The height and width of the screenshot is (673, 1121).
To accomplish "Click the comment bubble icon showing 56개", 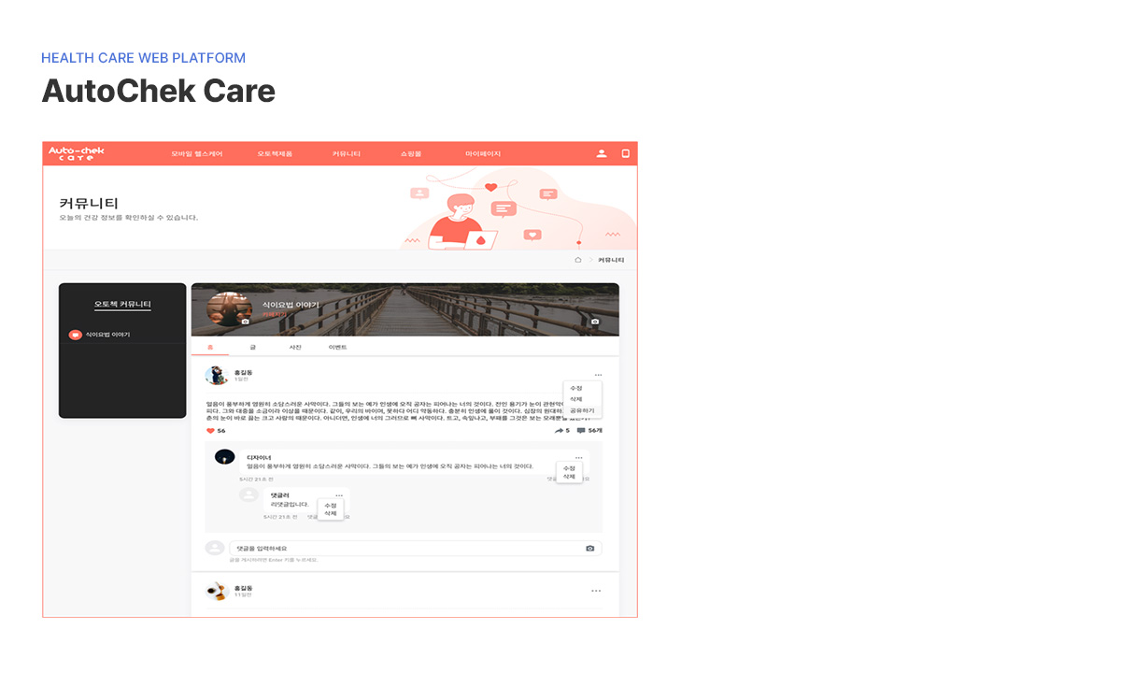I will tap(581, 431).
